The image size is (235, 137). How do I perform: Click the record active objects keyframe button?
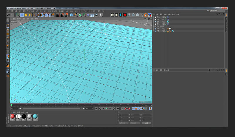click(125, 109)
